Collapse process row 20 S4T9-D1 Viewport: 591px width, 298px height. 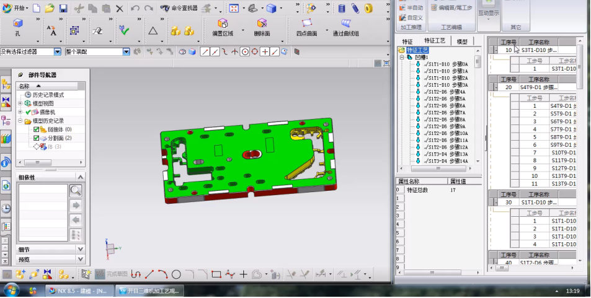click(496, 87)
